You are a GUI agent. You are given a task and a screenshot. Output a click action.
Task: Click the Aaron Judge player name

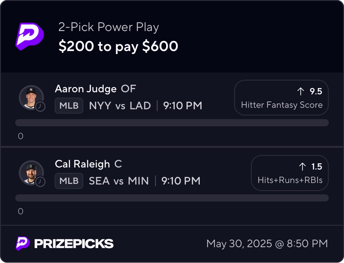[x=86, y=89]
